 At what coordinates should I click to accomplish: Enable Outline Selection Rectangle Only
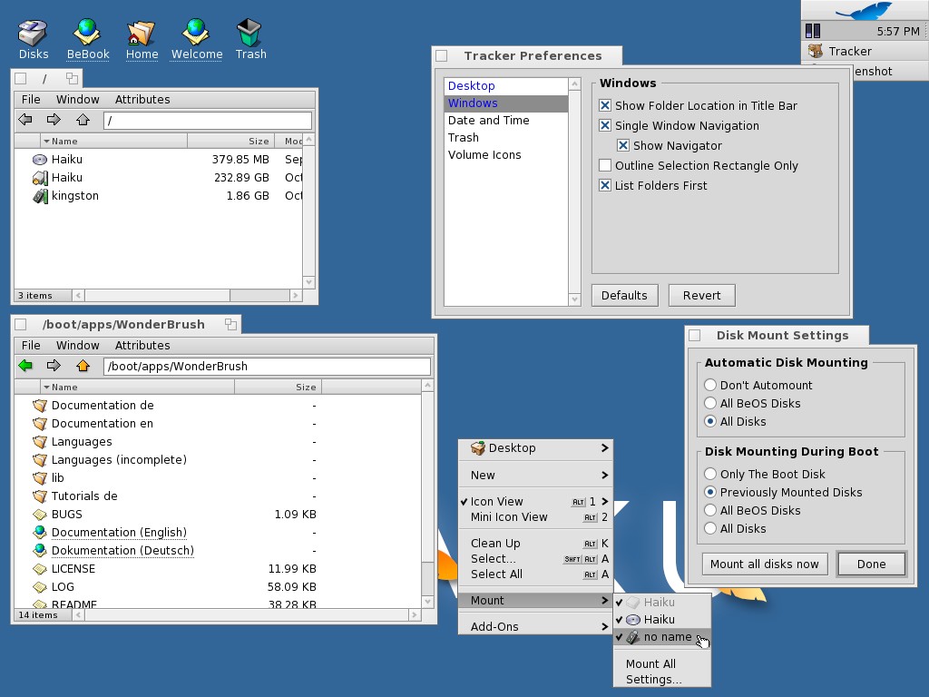click(x=605, y=166)
